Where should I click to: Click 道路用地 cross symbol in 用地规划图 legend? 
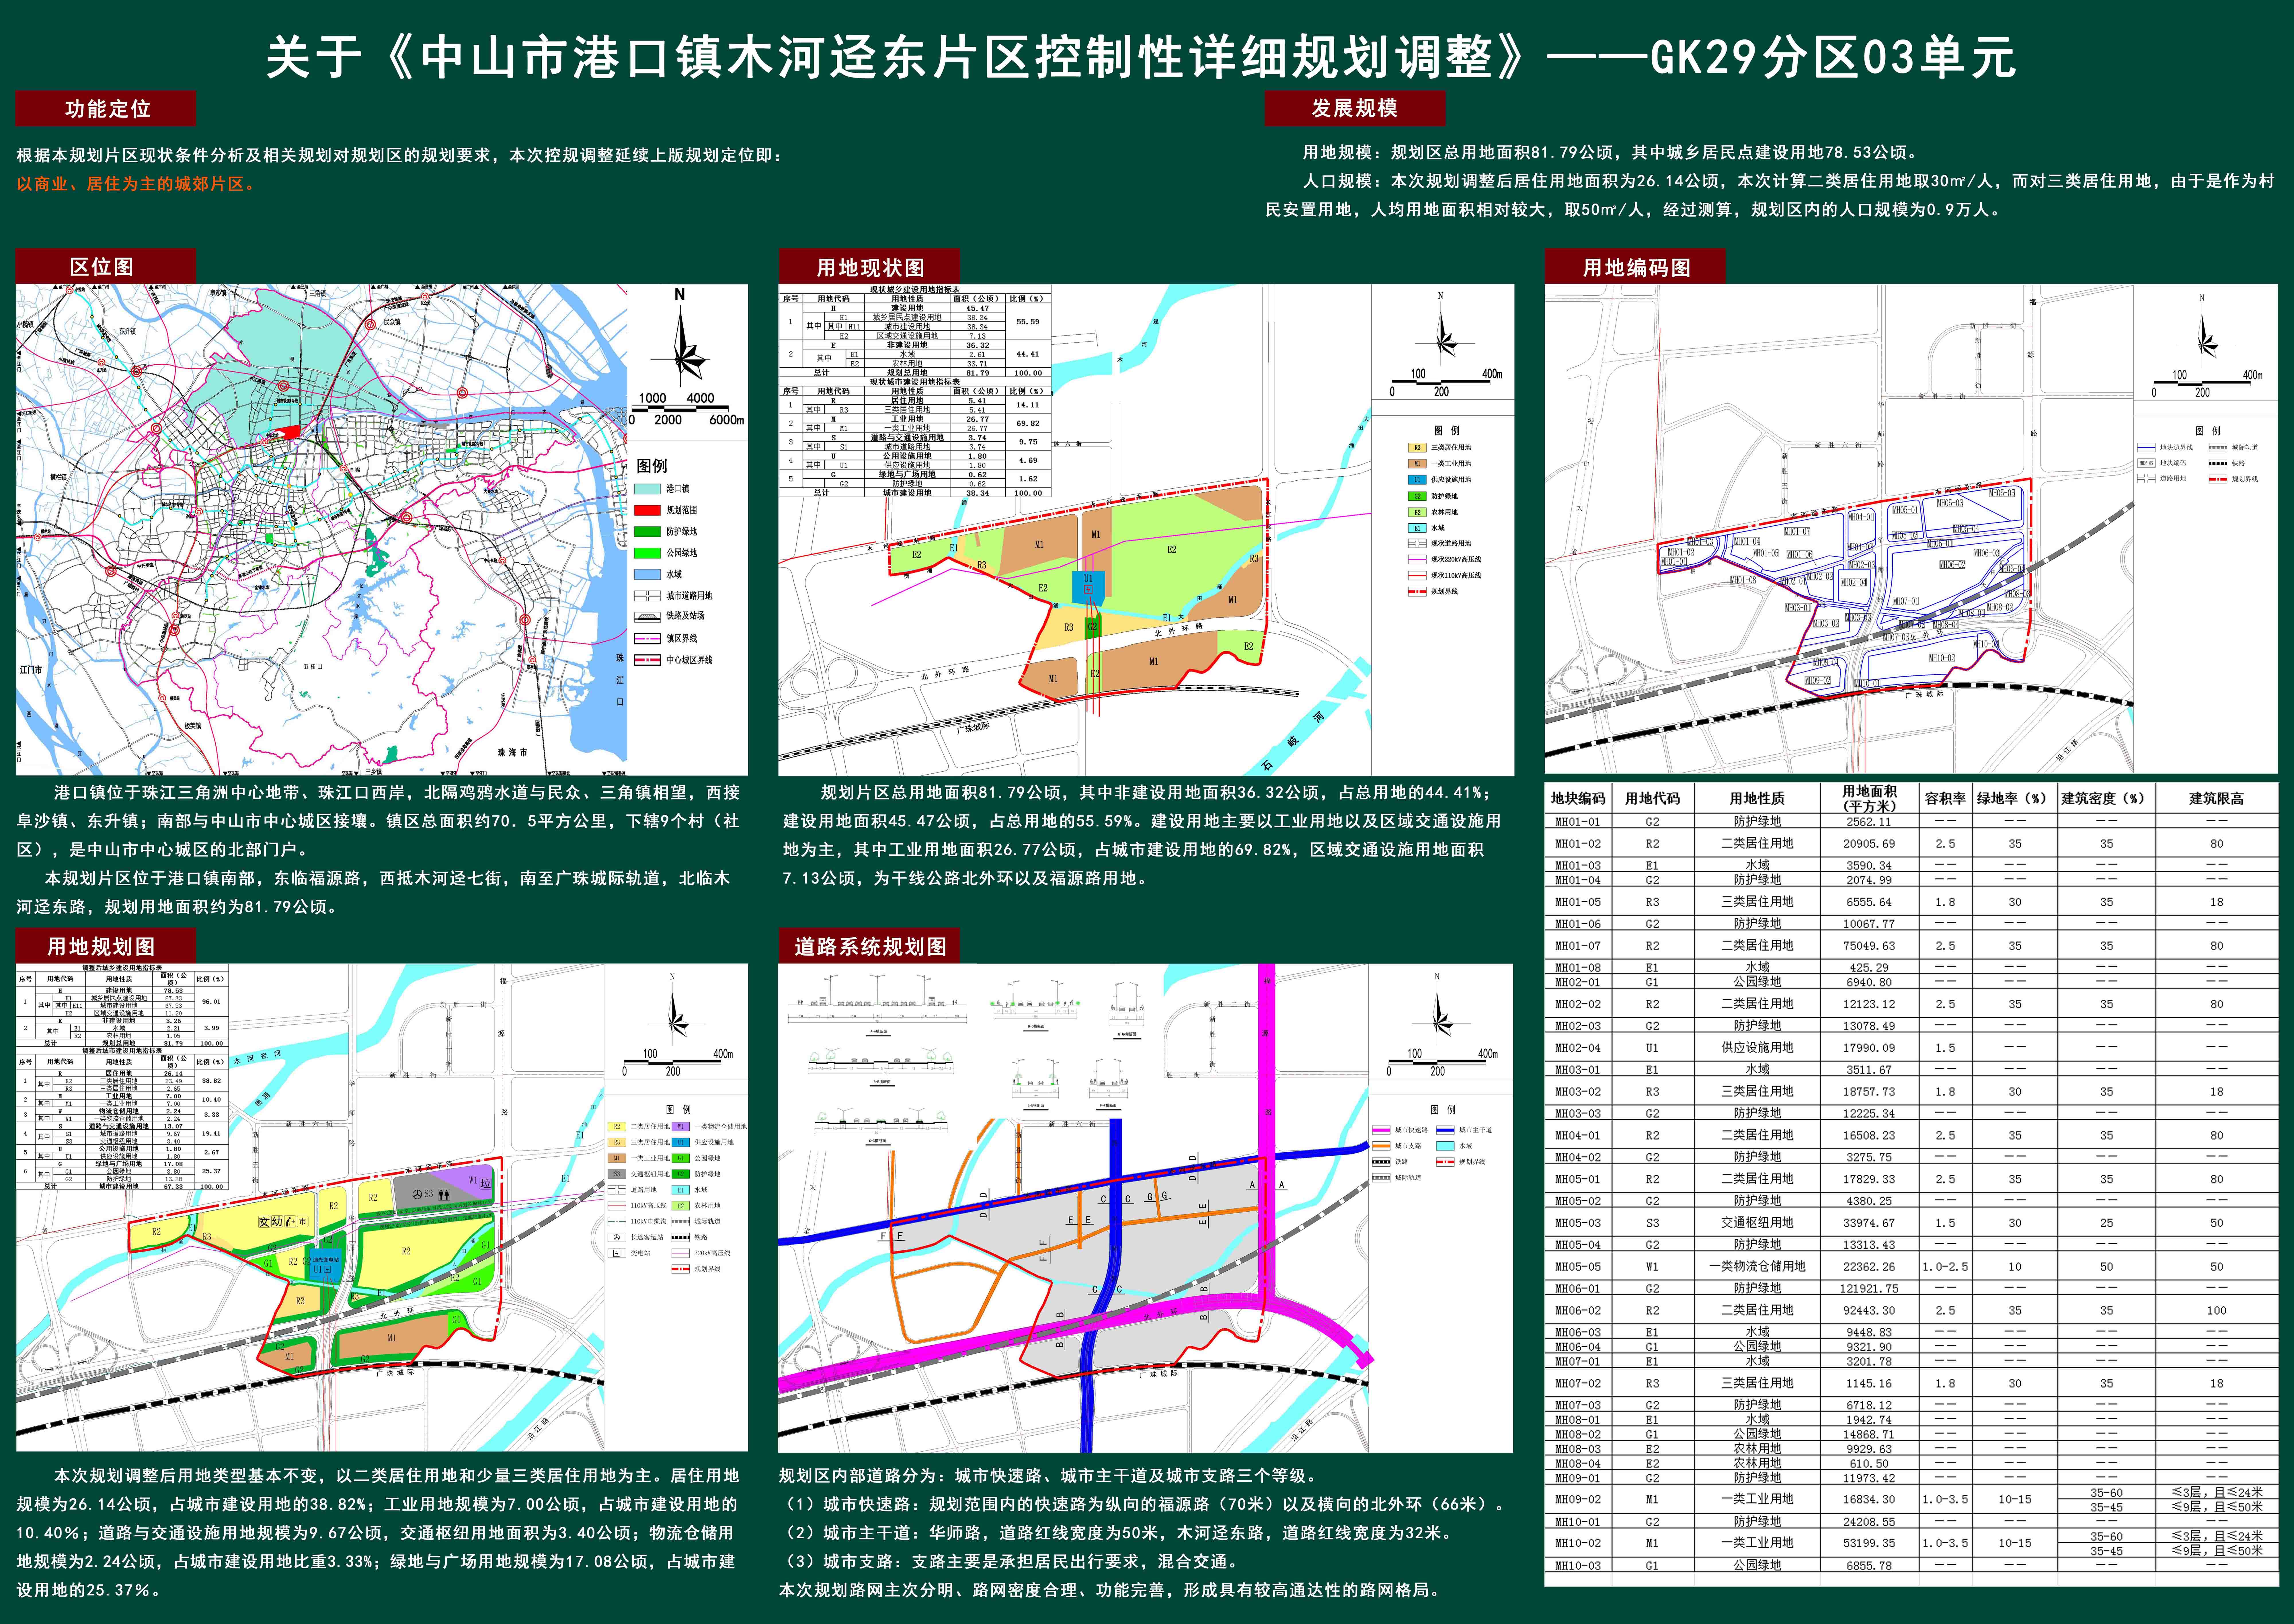(617, 1190)
